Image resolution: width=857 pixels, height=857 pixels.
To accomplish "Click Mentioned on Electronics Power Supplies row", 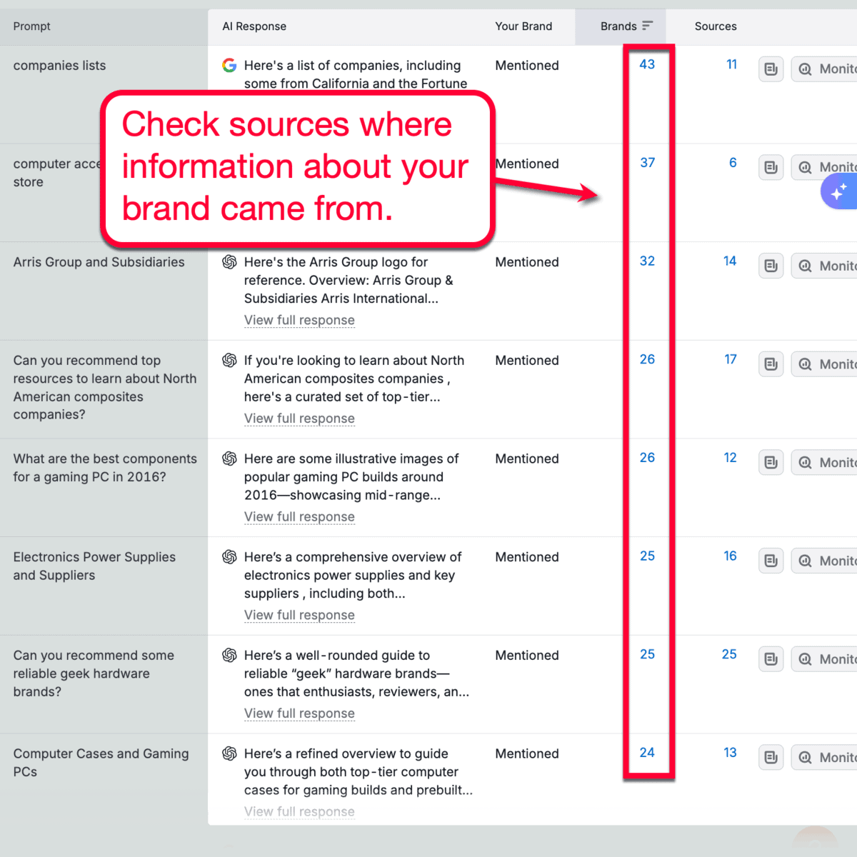I will [x=526, y=556].
